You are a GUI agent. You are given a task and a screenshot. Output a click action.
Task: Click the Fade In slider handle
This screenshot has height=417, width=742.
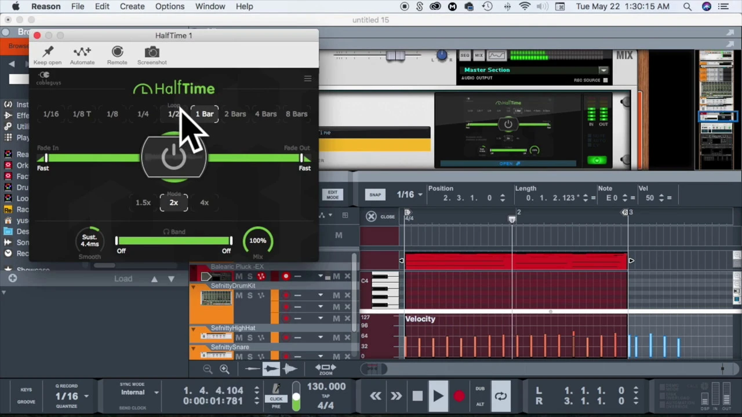click(x=46, y=158)
